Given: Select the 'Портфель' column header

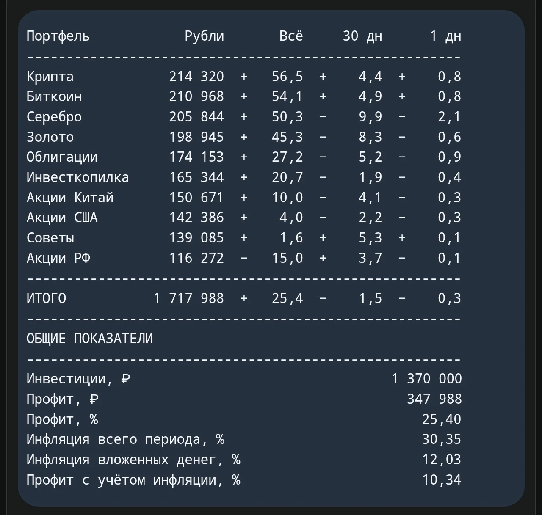Looking at the screenshot, I should 58,36.
